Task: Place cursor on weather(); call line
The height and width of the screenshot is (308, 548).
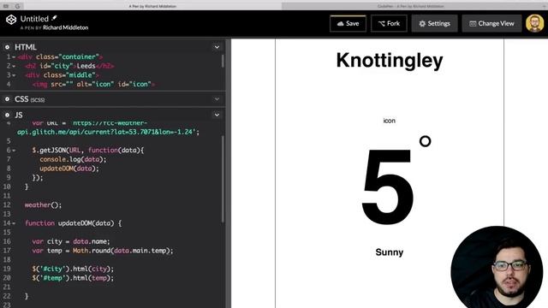Action: pos(43,205)
